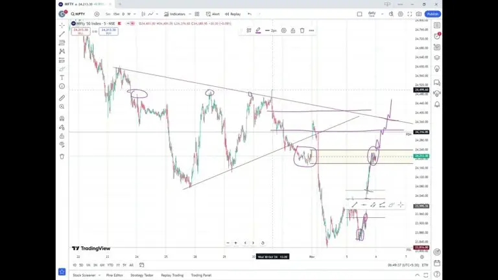Open drawing settings in the floating toolbar
498x280 pixels.
click(x=283, y=30)
